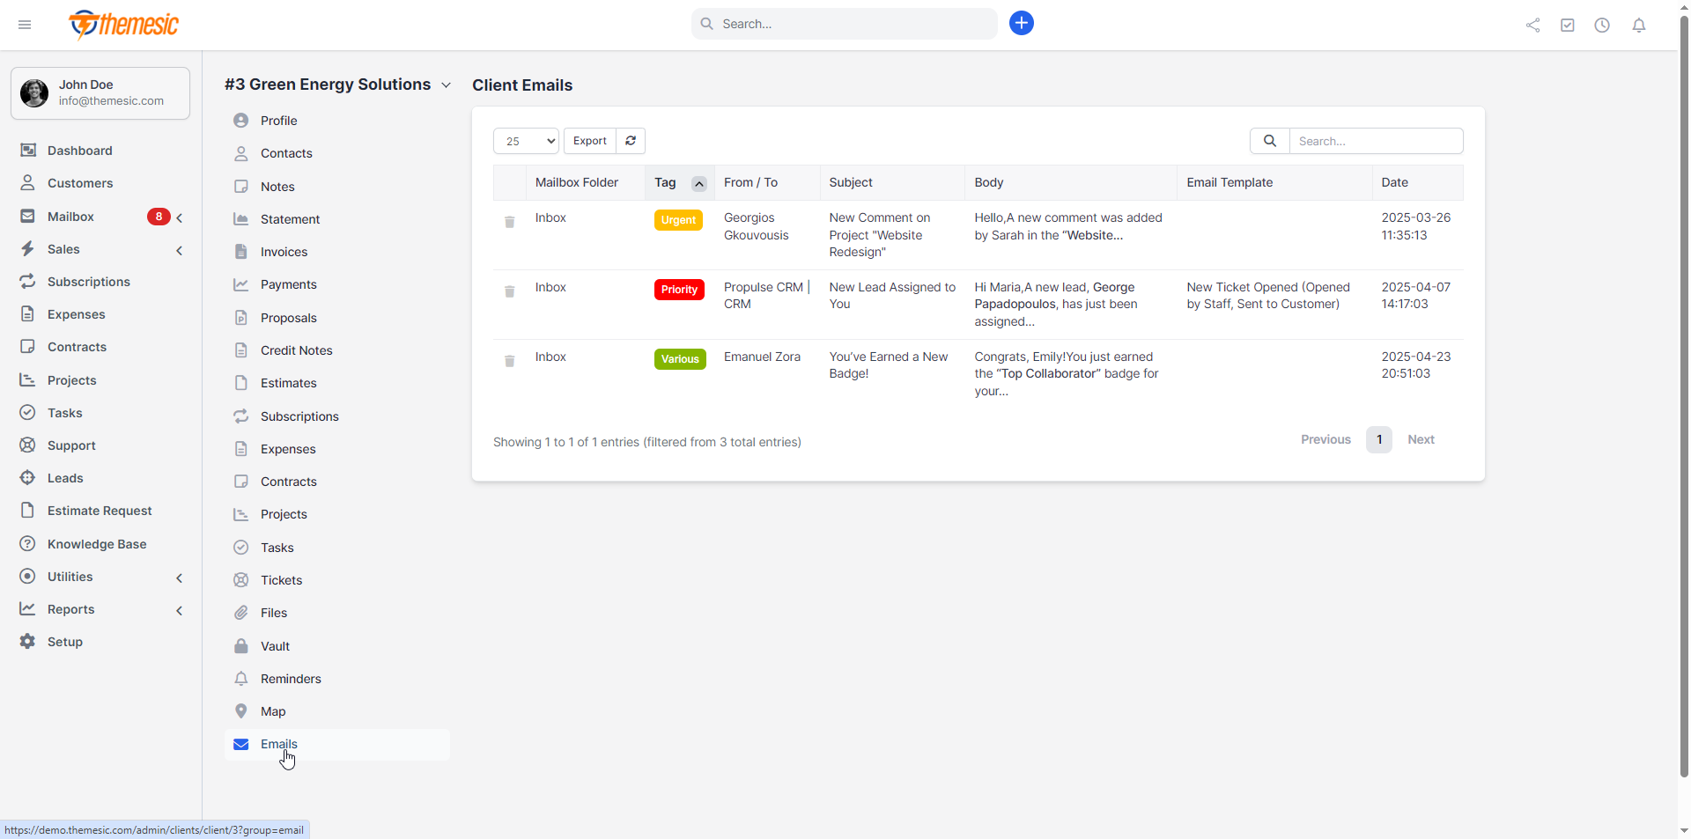Click the Export button
1691x839 pixels.
[588, 141]
